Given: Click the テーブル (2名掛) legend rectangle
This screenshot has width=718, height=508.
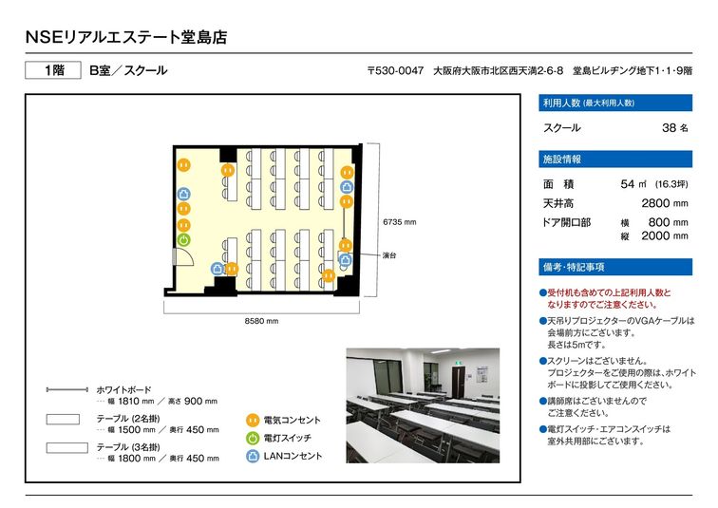Looking at the screenshot, I should (63, 419).
